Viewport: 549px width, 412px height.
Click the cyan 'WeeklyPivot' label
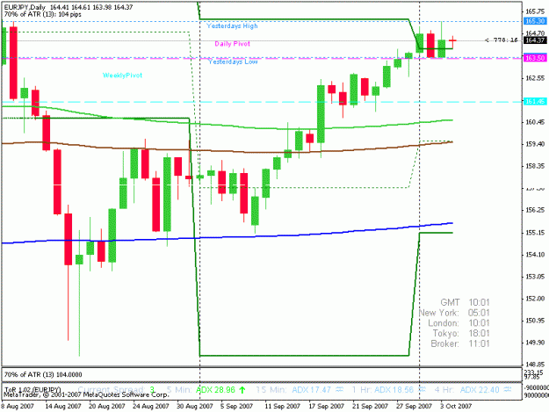[123, 76]
